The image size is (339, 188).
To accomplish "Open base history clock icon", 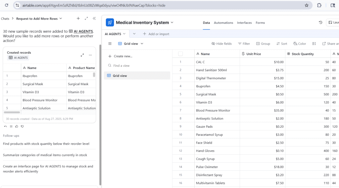I will click(320, 23).
